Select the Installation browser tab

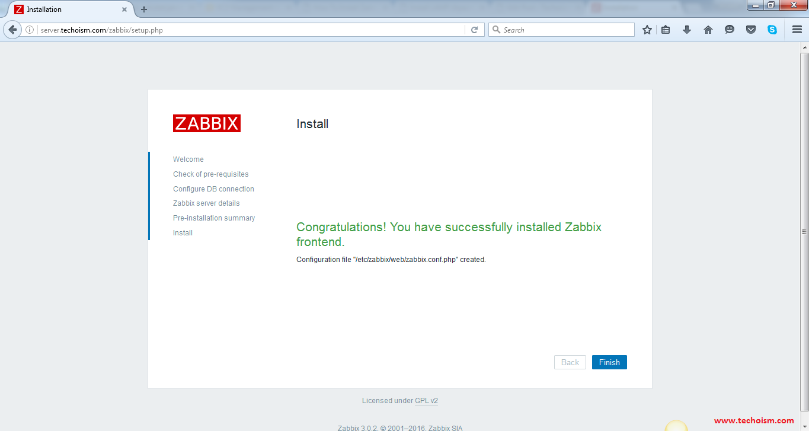tap(69, 9)
